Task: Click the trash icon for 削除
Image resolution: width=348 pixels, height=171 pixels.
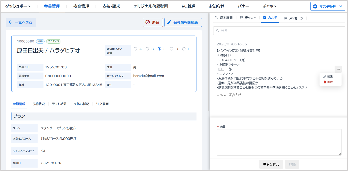Action: (x=325, y=82)
